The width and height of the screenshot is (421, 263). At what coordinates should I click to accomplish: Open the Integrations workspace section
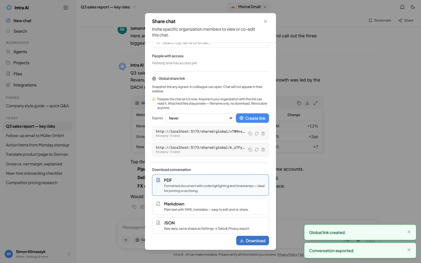click(x=38, y=85)
